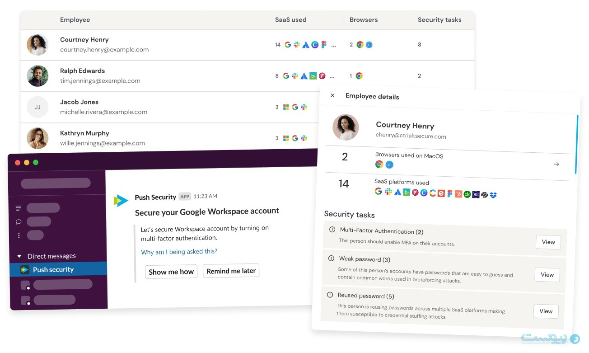The width and height of the screenshot is (589, 353).
Task: Click the JJ initials avatar for Jacob Jones
Action: [37, 107]
